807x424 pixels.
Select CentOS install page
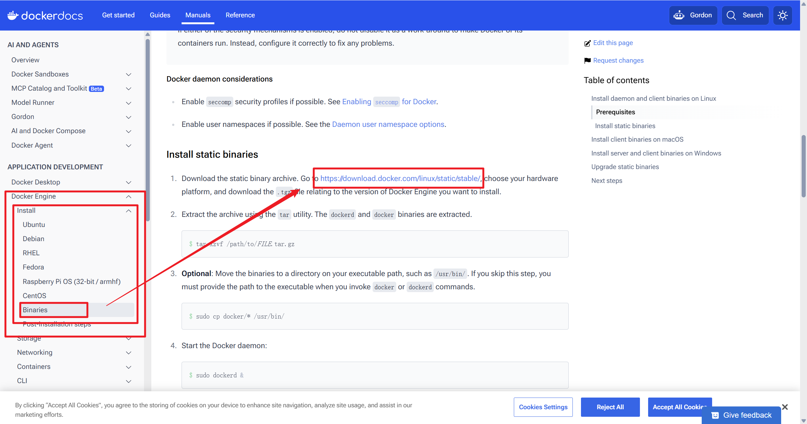click(x=34, y=296)
